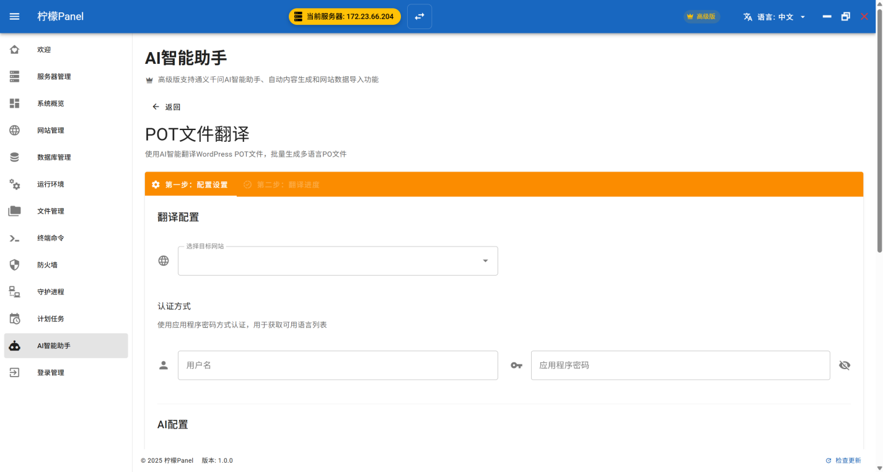Click the Scheduled Tasks calendar icon

click(15, 319)
